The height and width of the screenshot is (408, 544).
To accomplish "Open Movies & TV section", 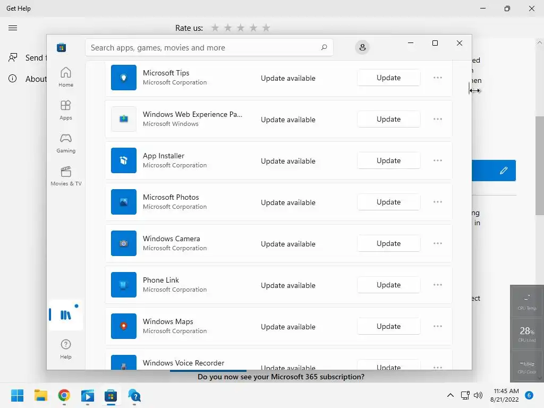I will pos(66,176).
